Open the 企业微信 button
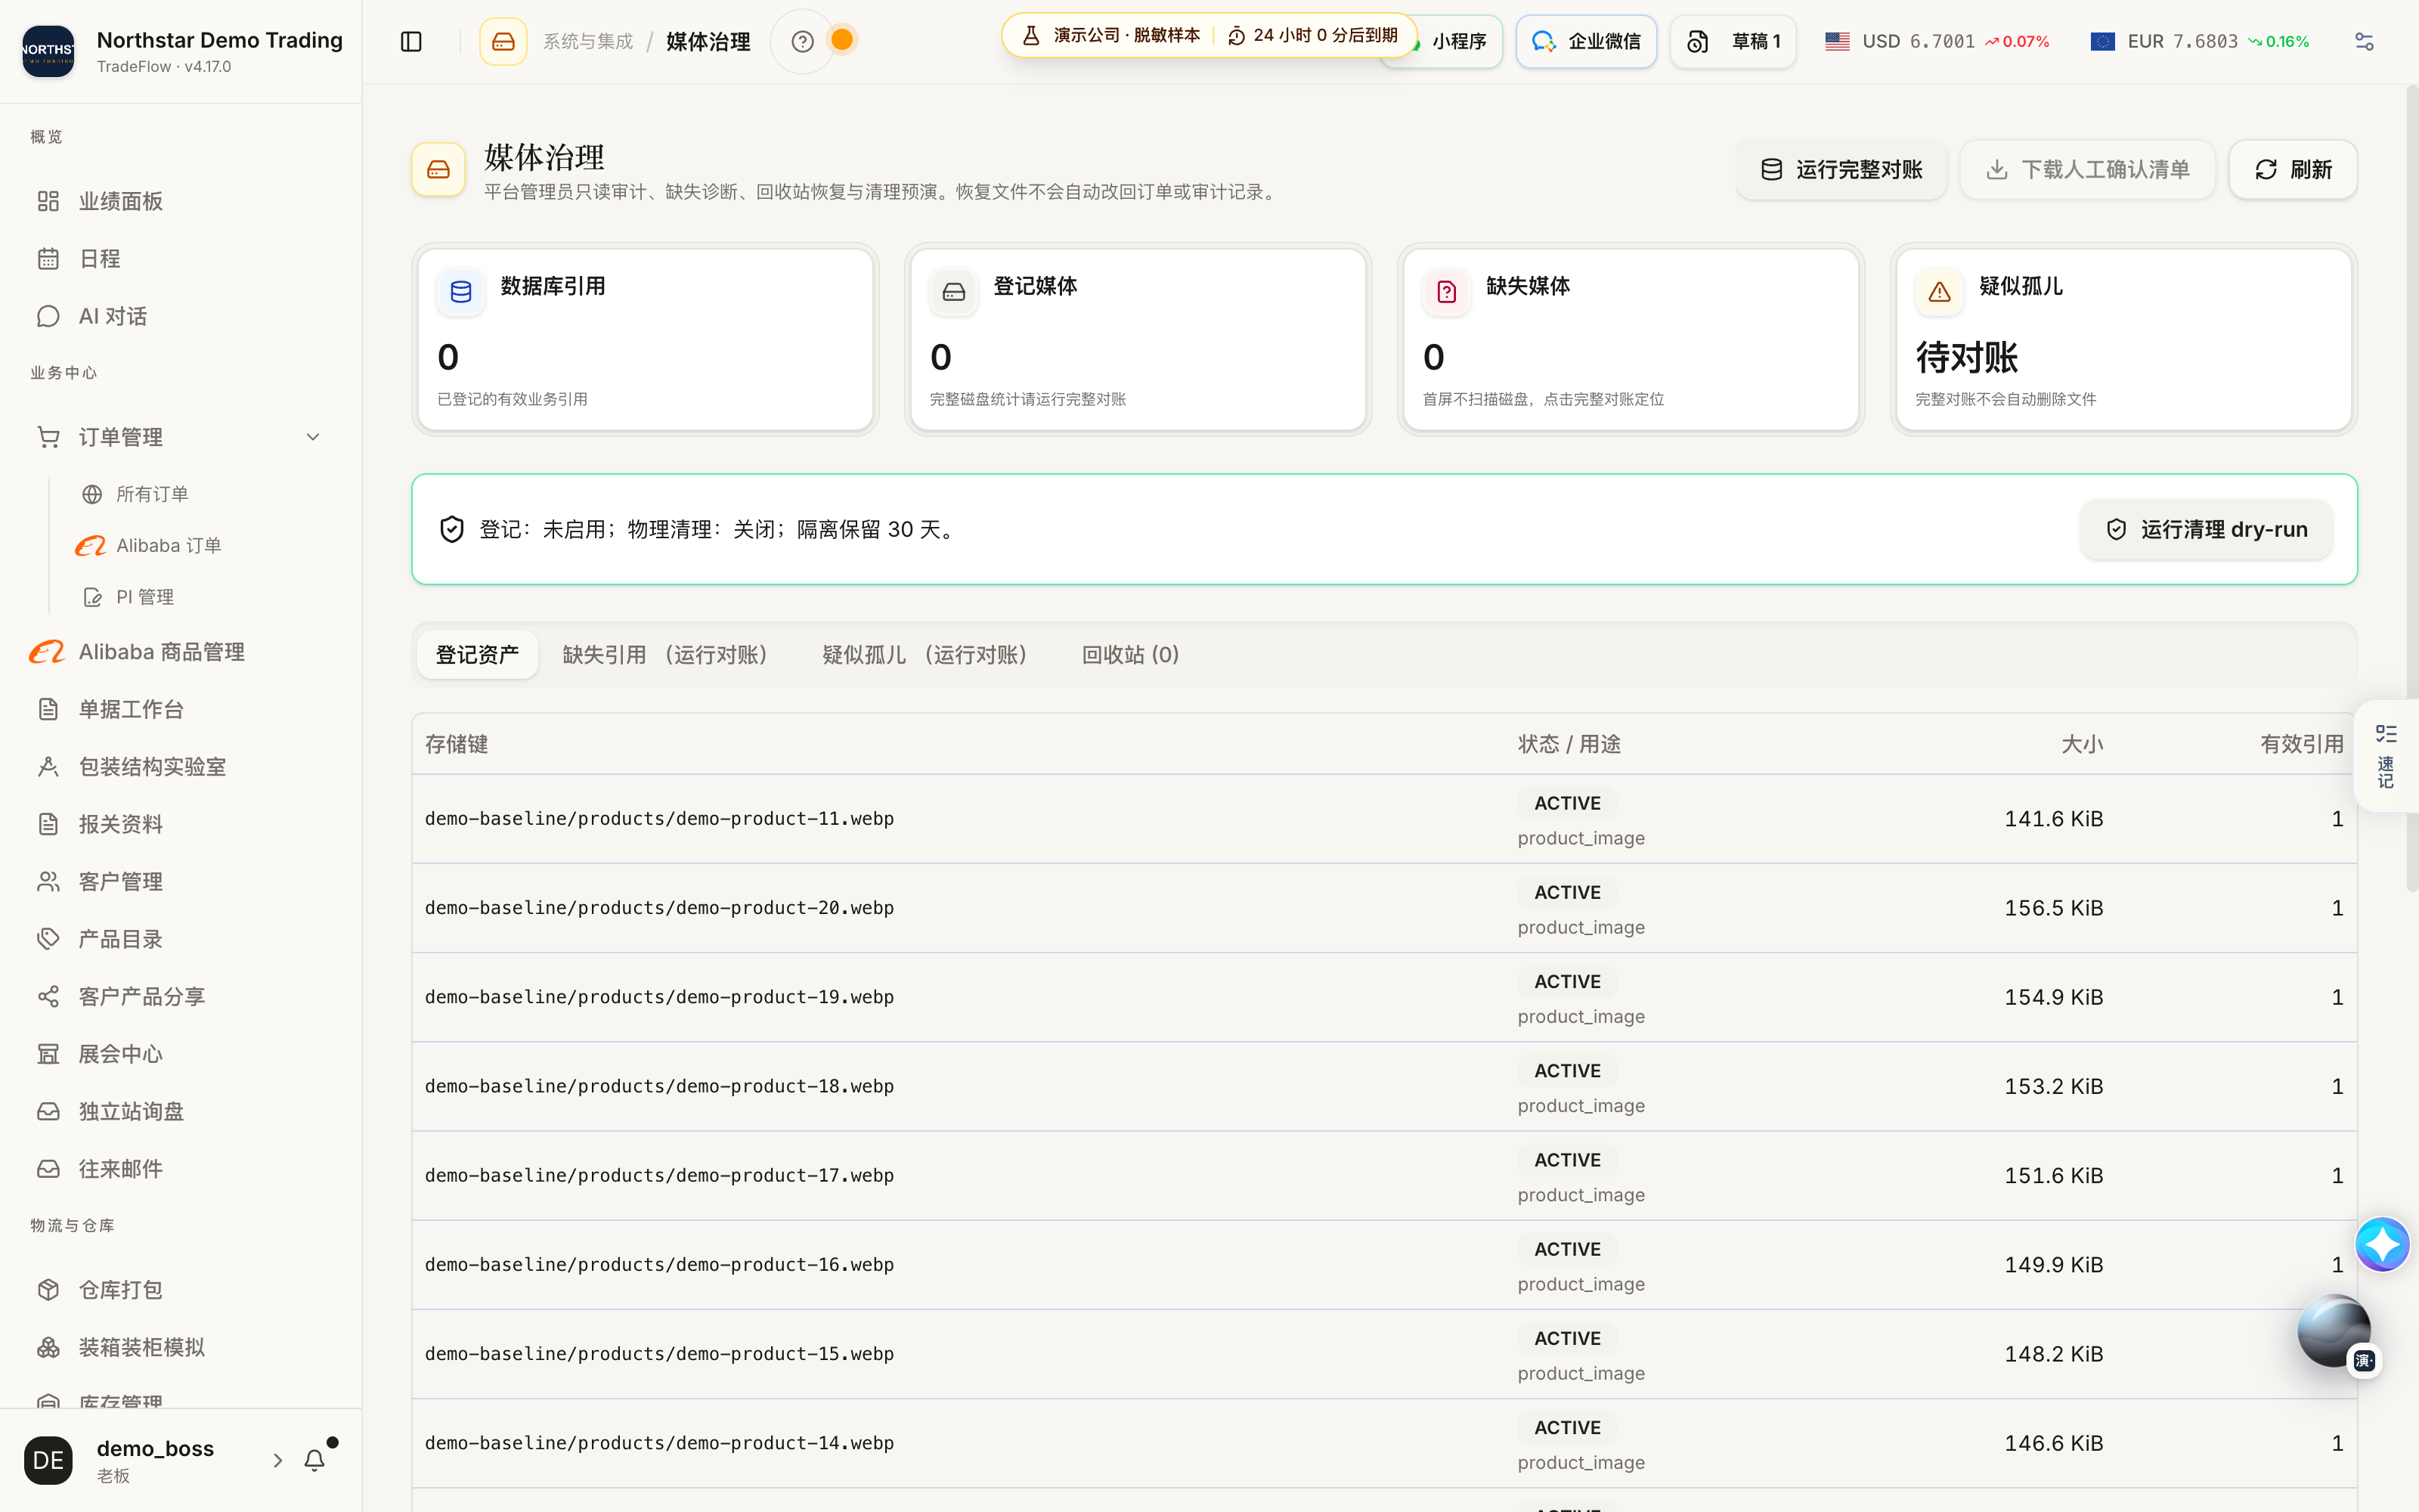 pyautogui.click(x=1587, y=41)
